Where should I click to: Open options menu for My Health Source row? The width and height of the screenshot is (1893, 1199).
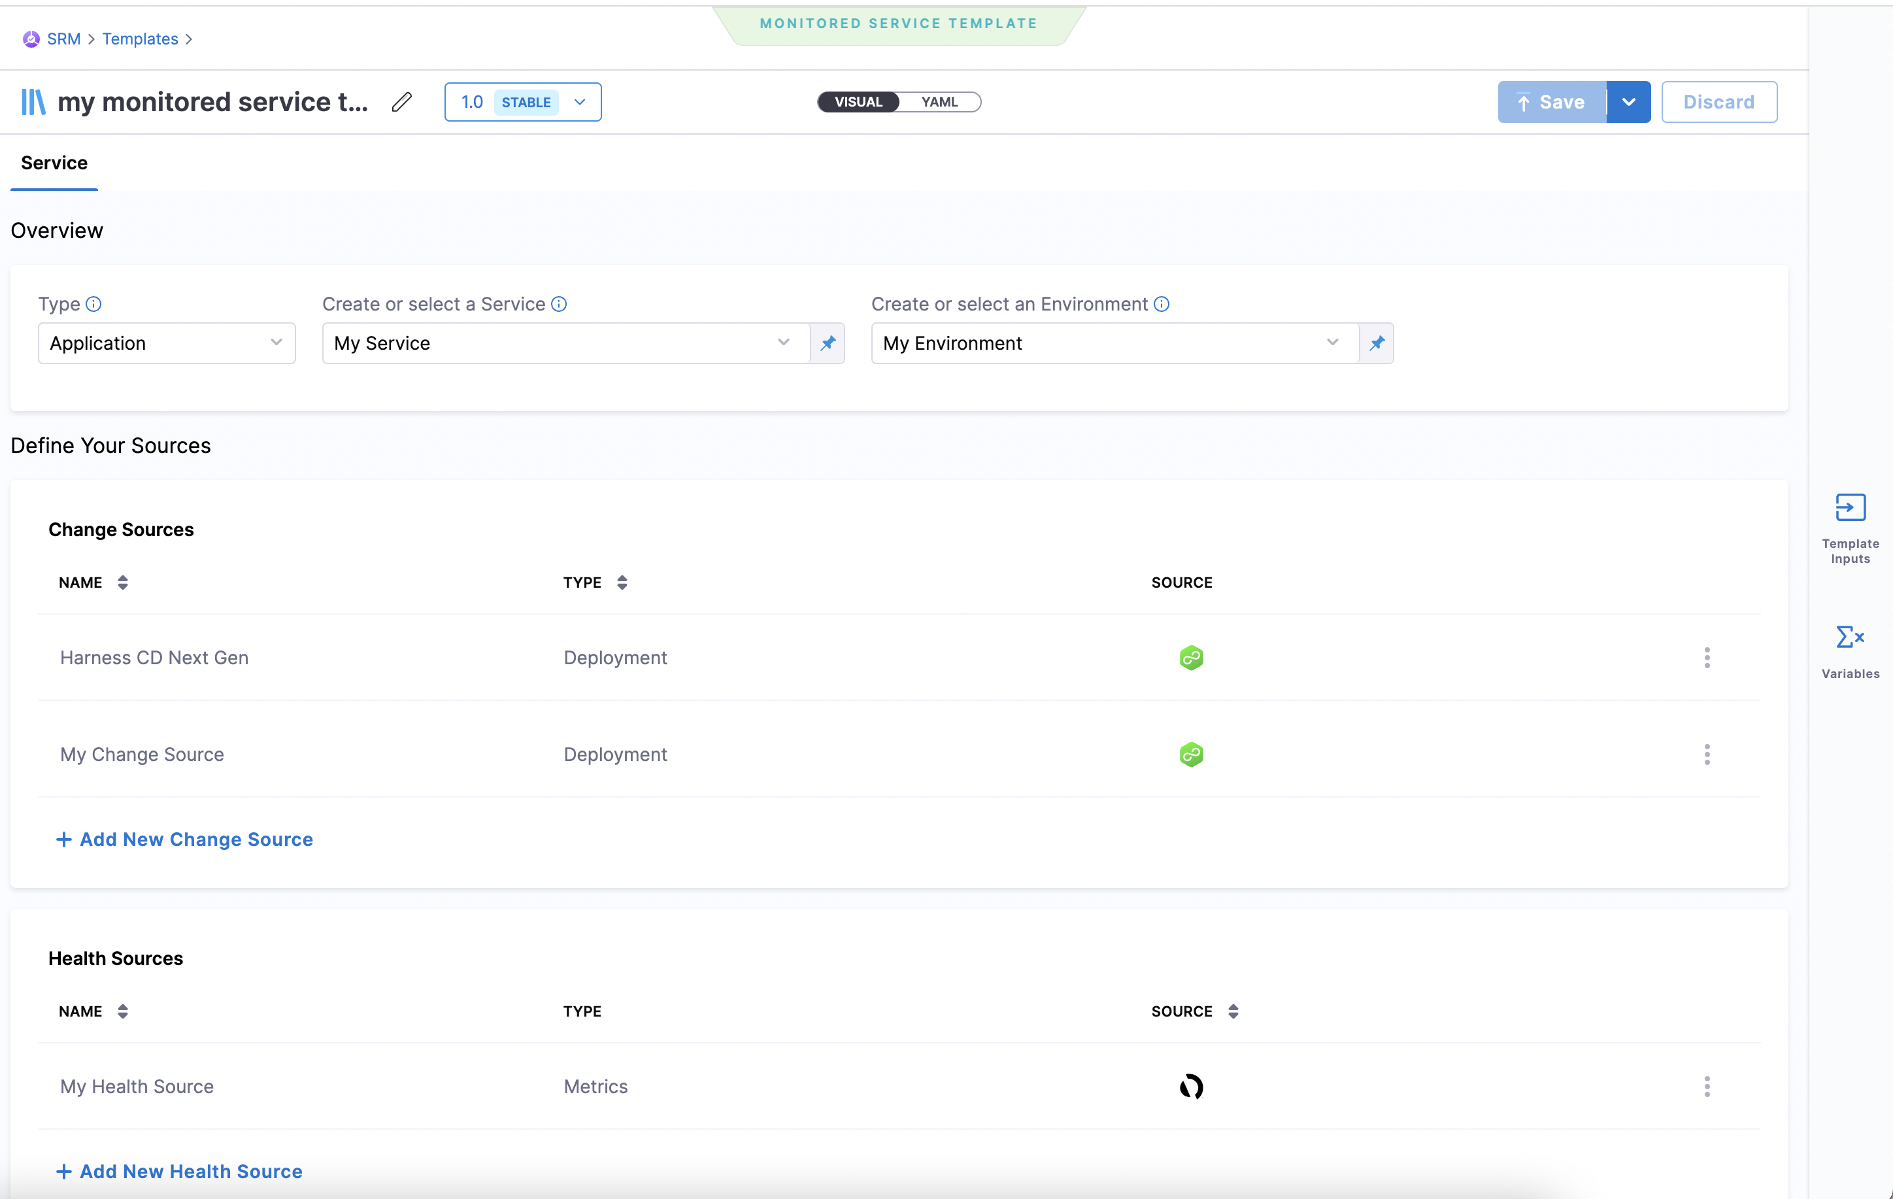pyautogui.click(x=1707, y=1086)
